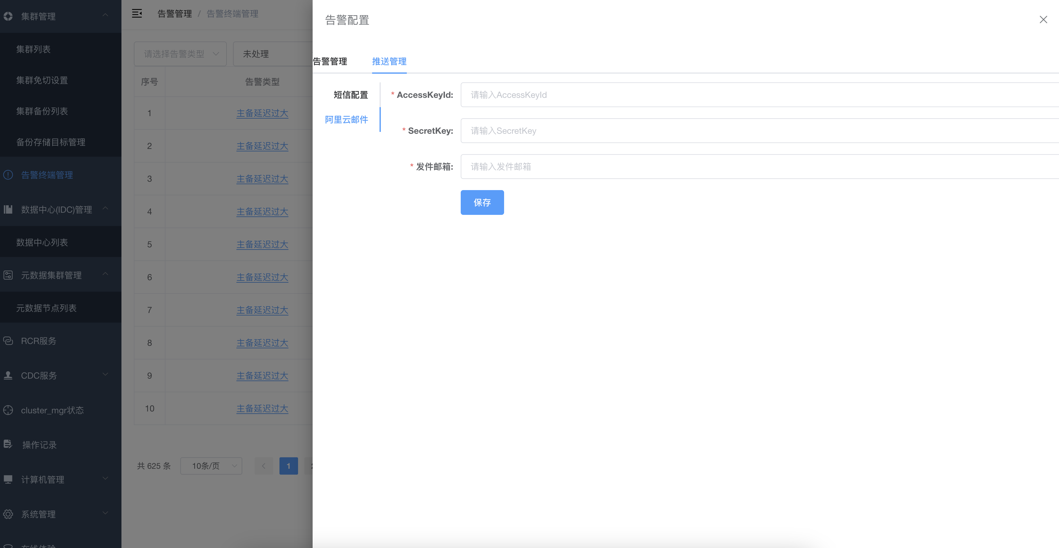The width and height of the screenshot is (1059, 548).
Task: Expand the 计算机管理 submenu chevron
Action: coord(105,478)
